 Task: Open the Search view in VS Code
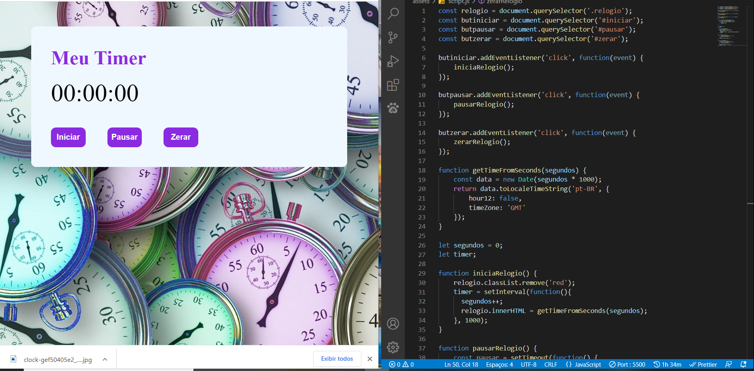393,14
